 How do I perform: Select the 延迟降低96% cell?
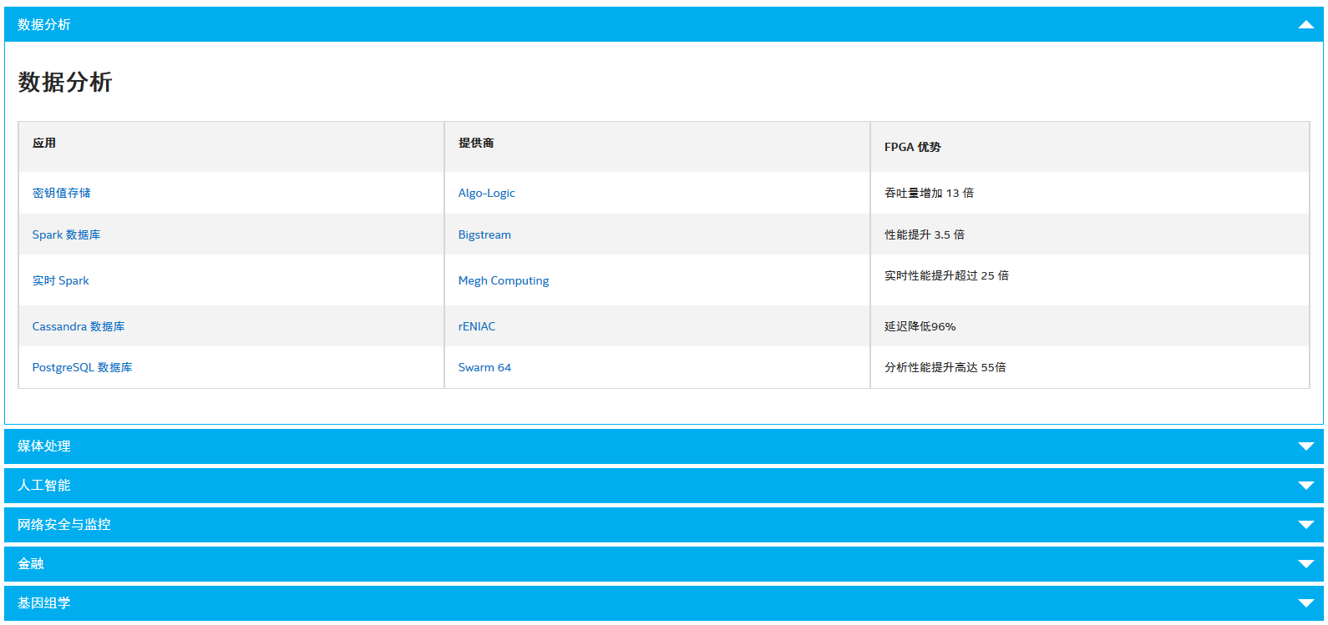pyautogui.click(x=1089, y=326)
